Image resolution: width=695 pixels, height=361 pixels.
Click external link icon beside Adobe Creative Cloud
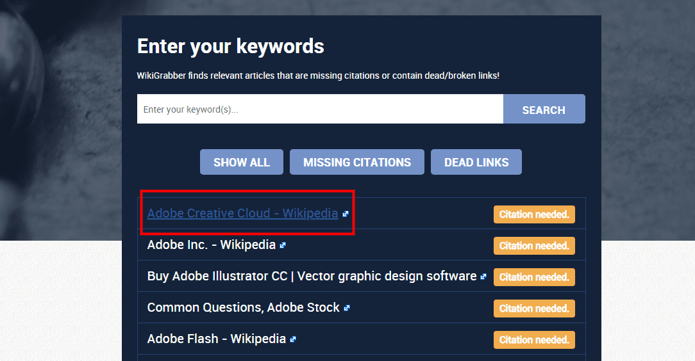pos(346,214)
